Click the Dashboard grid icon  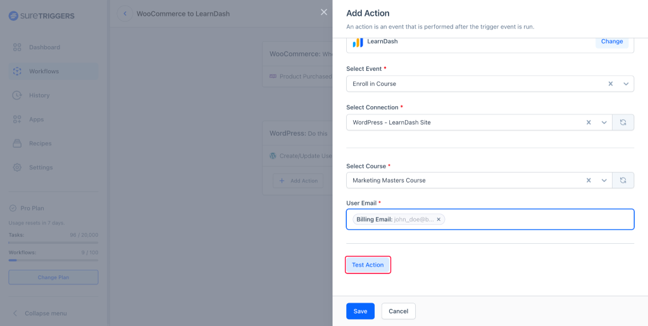coord(17,47)
